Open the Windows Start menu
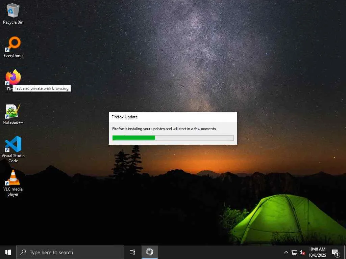The width and height of the screenshot is (346, 259). point(8,252)
